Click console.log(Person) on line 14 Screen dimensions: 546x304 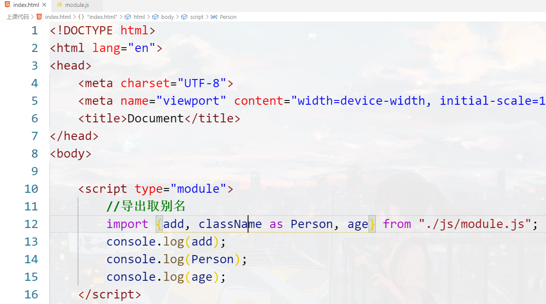point(177,259)
